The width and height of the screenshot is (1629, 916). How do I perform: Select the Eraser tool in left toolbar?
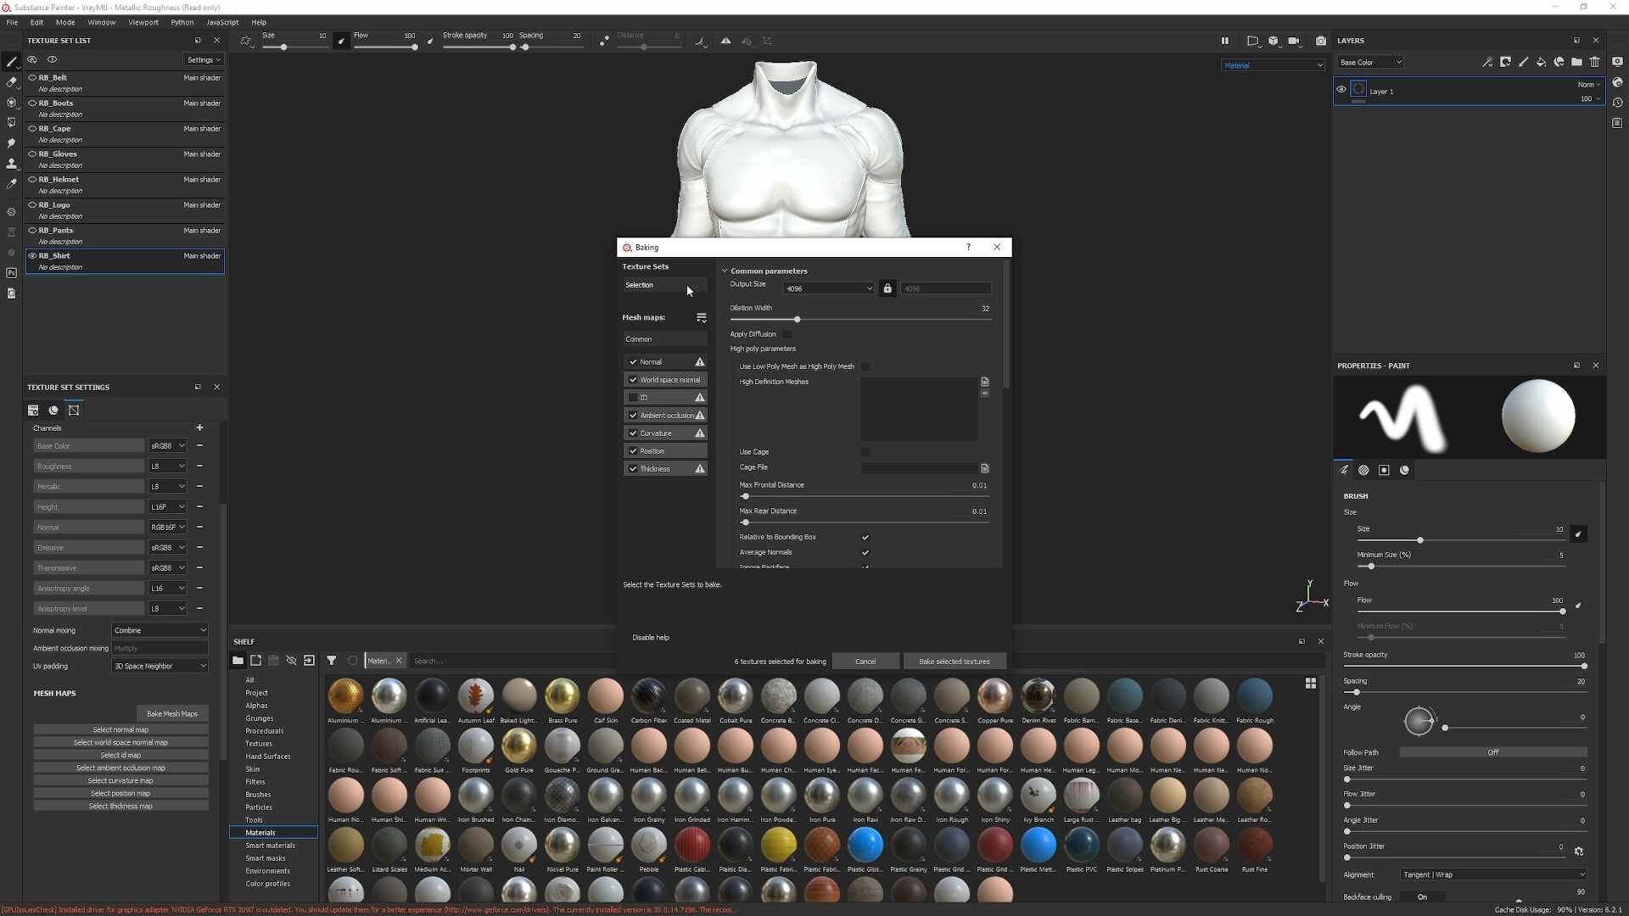11,82
